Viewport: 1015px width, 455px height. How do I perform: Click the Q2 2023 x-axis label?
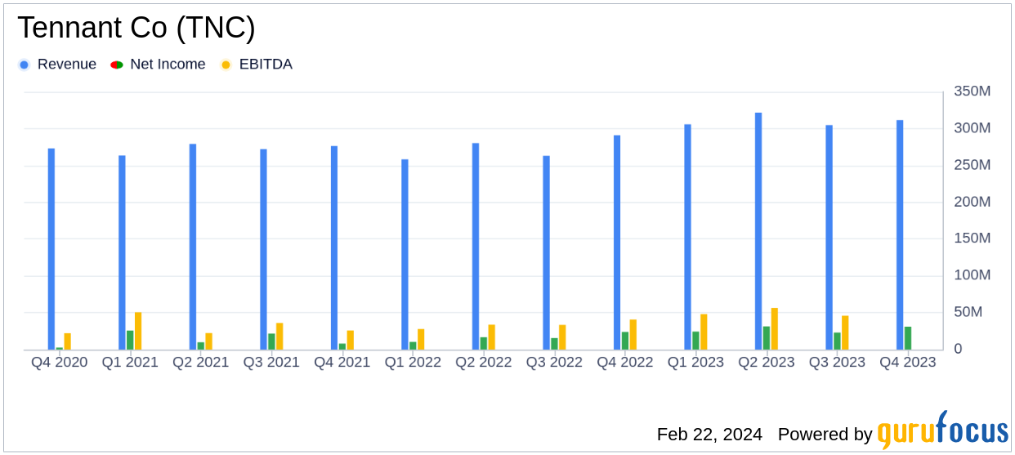click(767, 362)
